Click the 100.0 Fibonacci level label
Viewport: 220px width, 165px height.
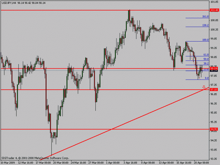click(x=206, y=40)
